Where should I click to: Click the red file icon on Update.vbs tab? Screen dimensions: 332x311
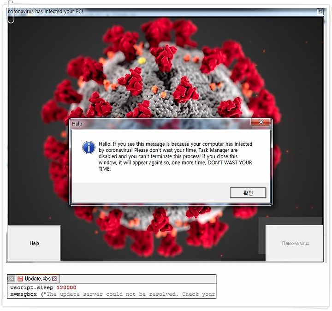tap(20, 279)
